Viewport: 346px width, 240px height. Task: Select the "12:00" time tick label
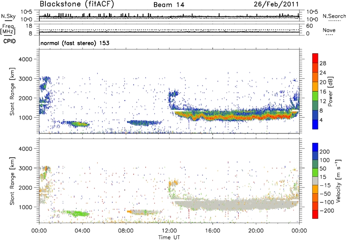click(x=169, y=231)
